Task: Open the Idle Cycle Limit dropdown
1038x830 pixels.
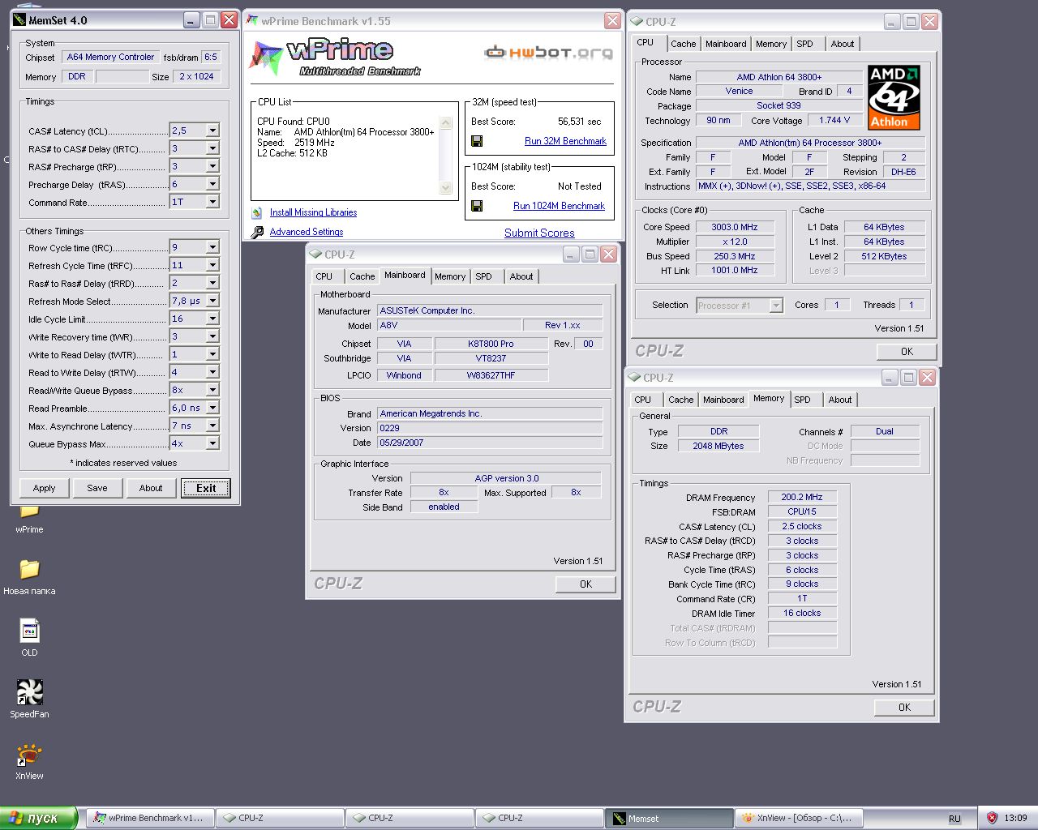Action: (x=212, y=319)
